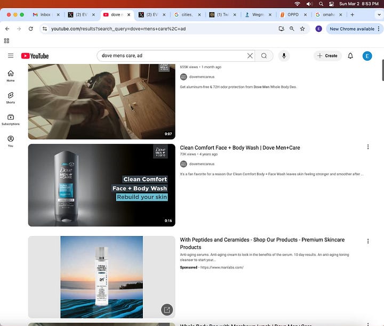
Task: Open a new browser tab
Action: [x=352, y=15]
